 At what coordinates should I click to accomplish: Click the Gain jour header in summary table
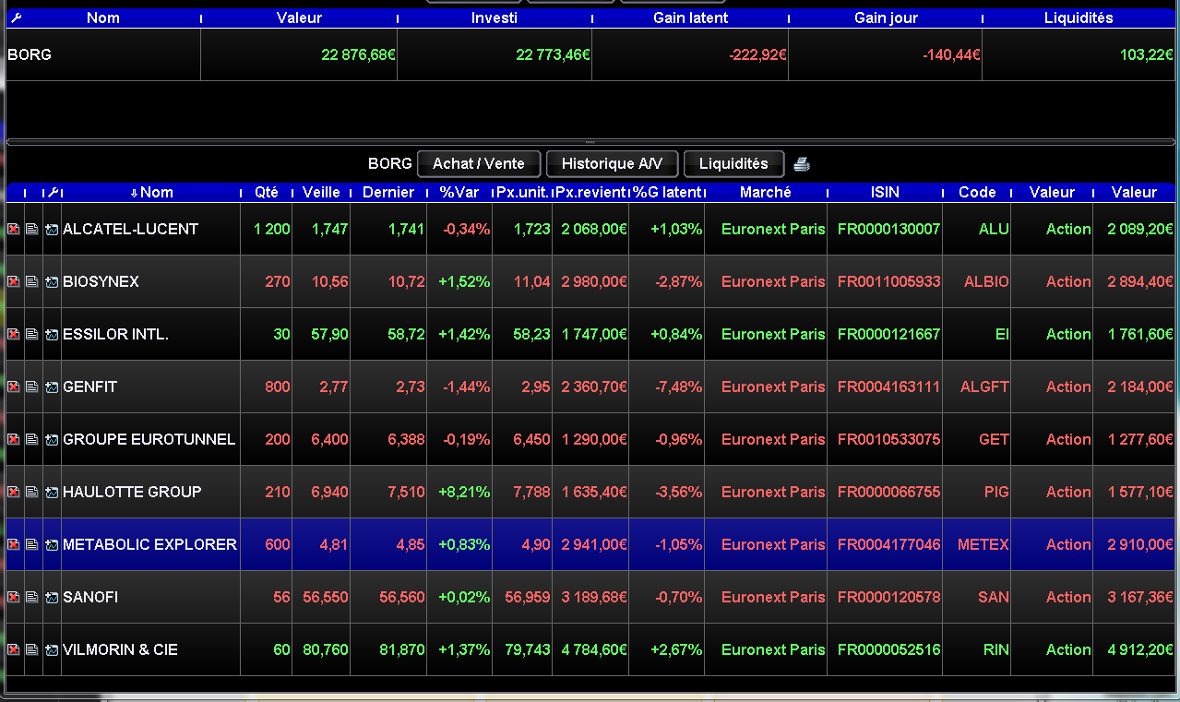(x=886, y=18)
